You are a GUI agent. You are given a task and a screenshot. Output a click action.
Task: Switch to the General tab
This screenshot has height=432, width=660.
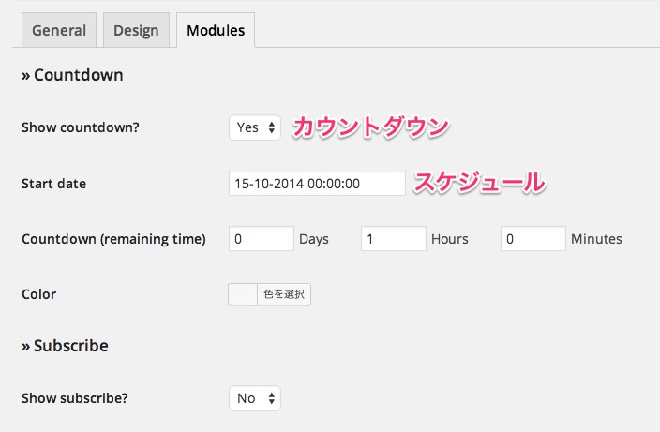pyautogui.click(x=59, y=30)
